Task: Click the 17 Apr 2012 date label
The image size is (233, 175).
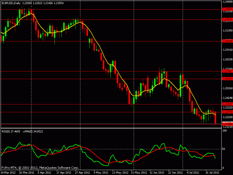Action: 64,173
